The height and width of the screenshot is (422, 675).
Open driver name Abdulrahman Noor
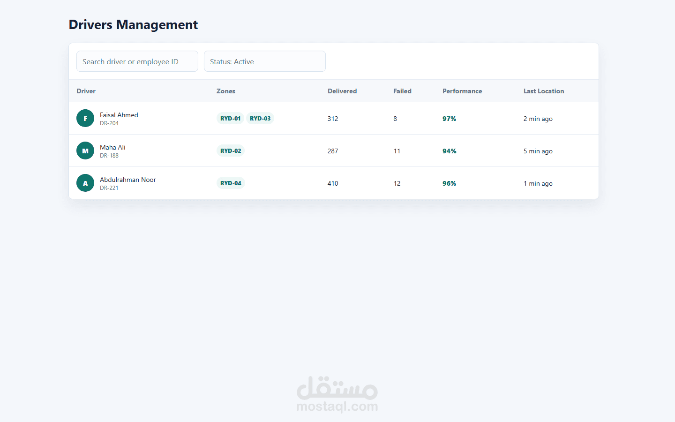point(128,180)
